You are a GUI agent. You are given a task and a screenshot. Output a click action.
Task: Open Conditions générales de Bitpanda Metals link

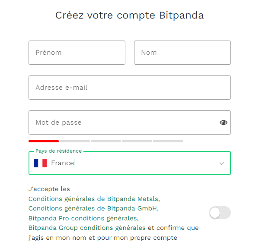tap(93, 199)
